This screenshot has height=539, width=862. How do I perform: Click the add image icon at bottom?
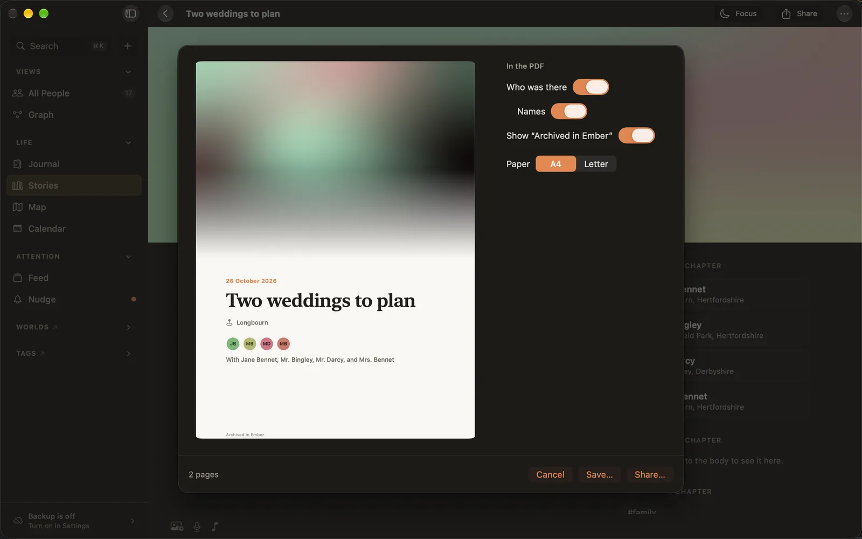tap(177, 527)
